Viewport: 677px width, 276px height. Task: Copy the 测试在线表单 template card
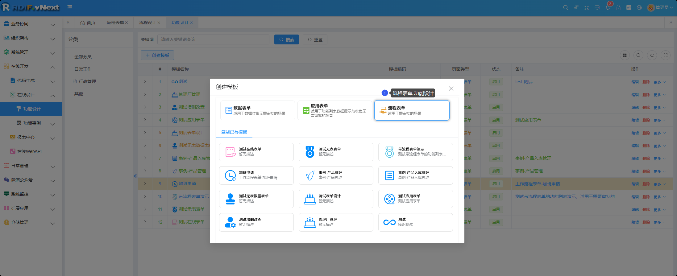click(256, 152)
